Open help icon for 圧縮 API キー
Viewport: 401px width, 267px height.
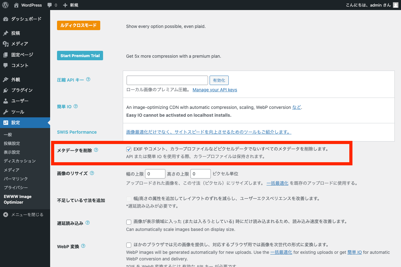point(88,79)
